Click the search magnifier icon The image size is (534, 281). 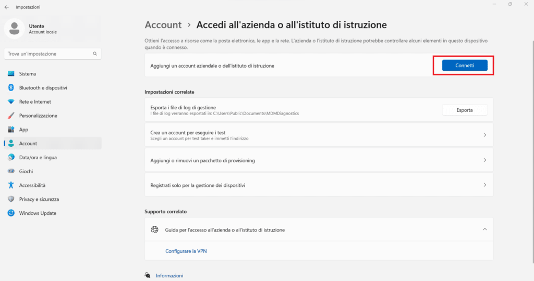pyautogui.click(x=95, y=54)
